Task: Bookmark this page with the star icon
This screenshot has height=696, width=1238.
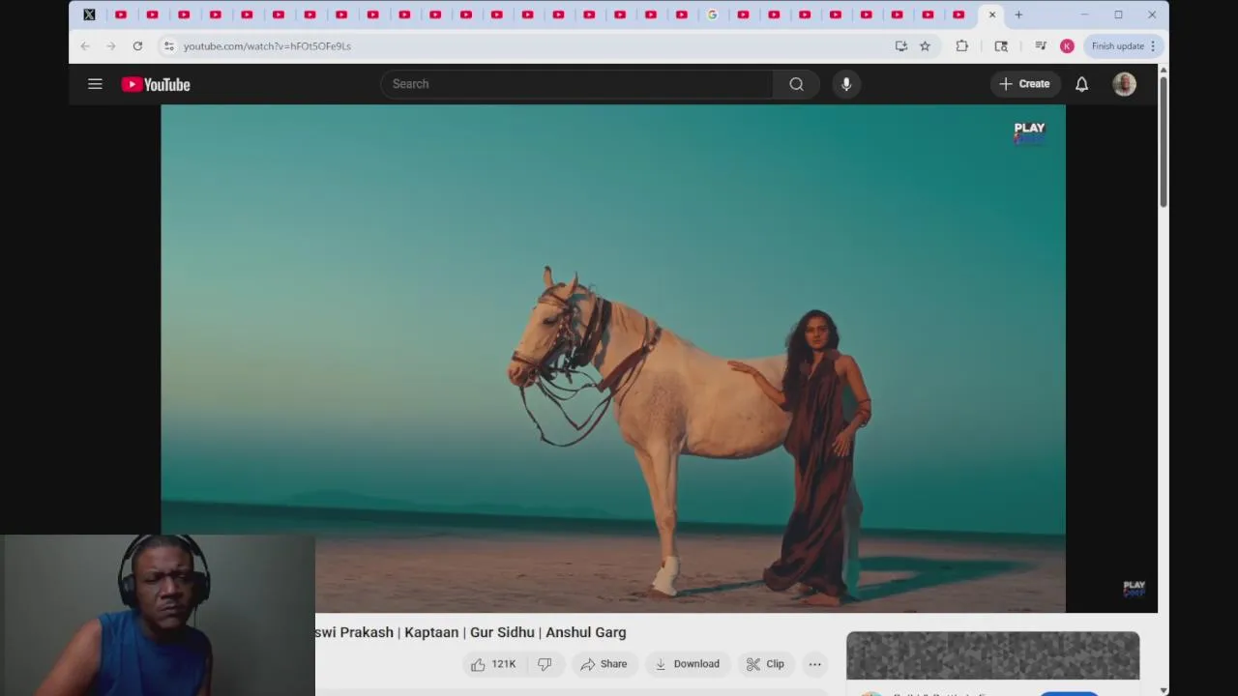Action: click(925, 45)
